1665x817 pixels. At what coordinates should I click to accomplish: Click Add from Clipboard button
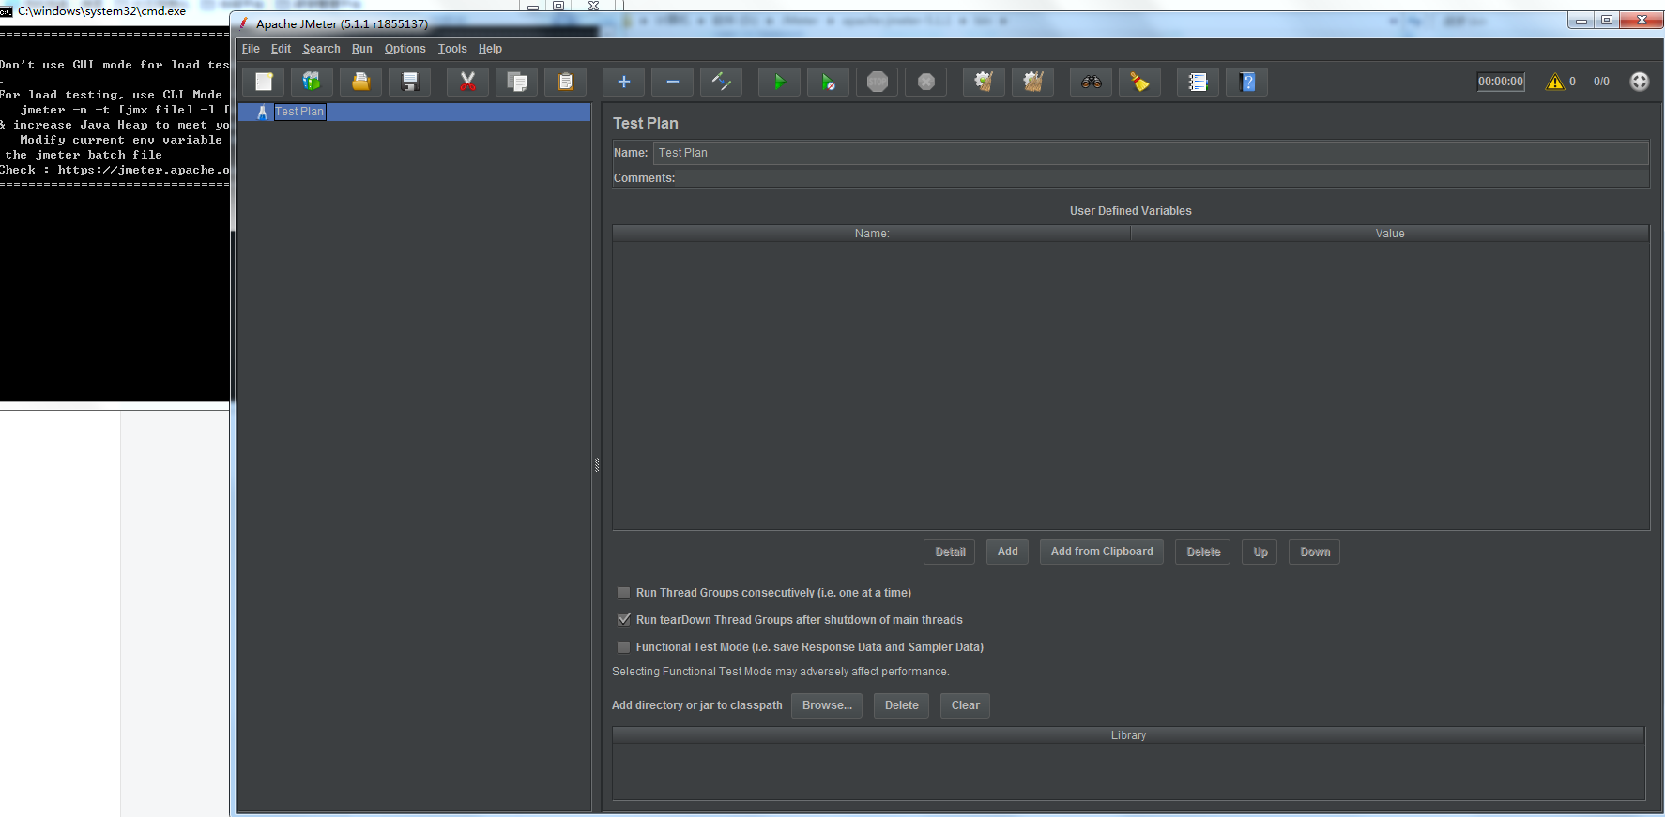click(1102, 552)
